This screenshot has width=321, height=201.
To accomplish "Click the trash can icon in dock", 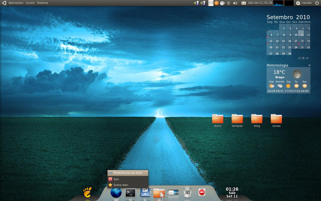I will pyautogui.click(x=187, y=192).
